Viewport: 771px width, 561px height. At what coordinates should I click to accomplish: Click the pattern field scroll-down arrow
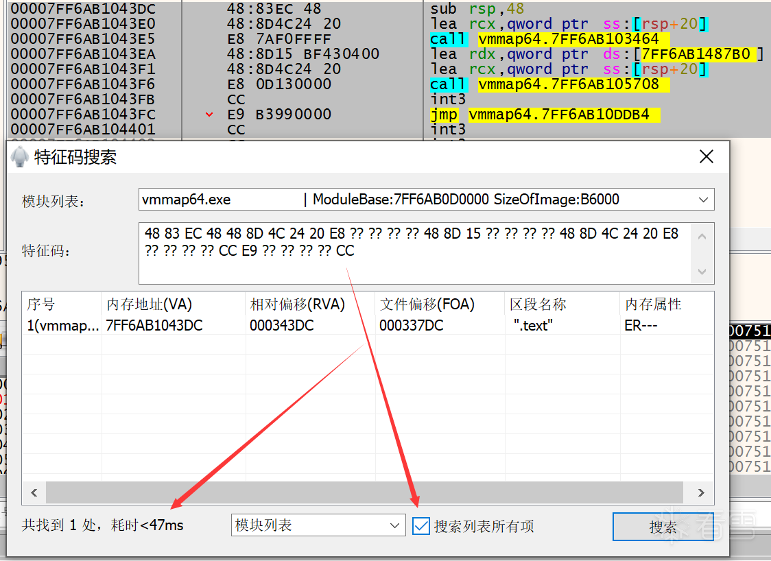tap(702, 272)
